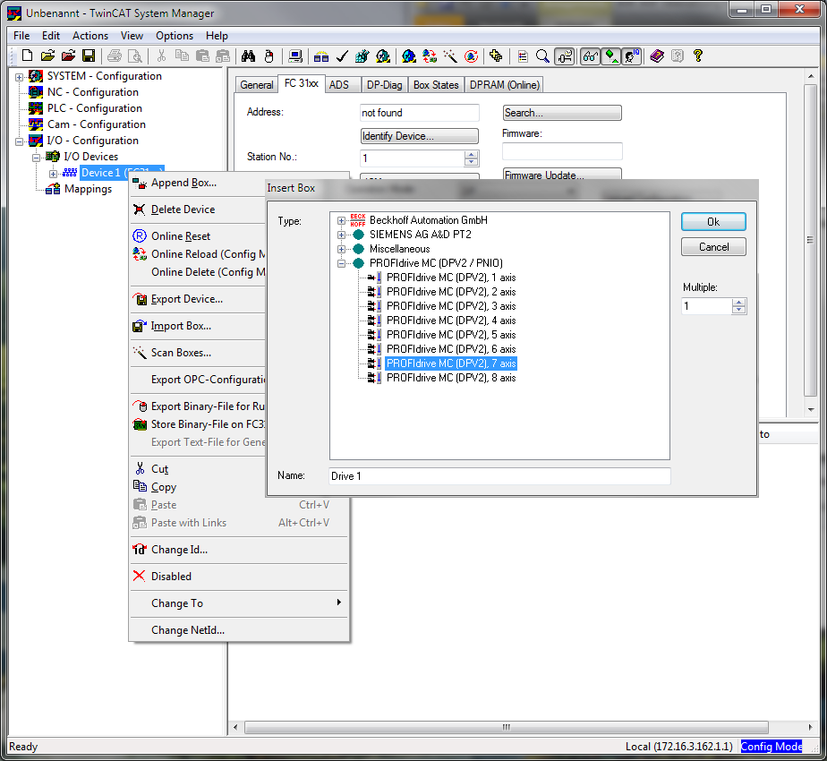Expand the Miscellaneous type node

tap(341, 249)
